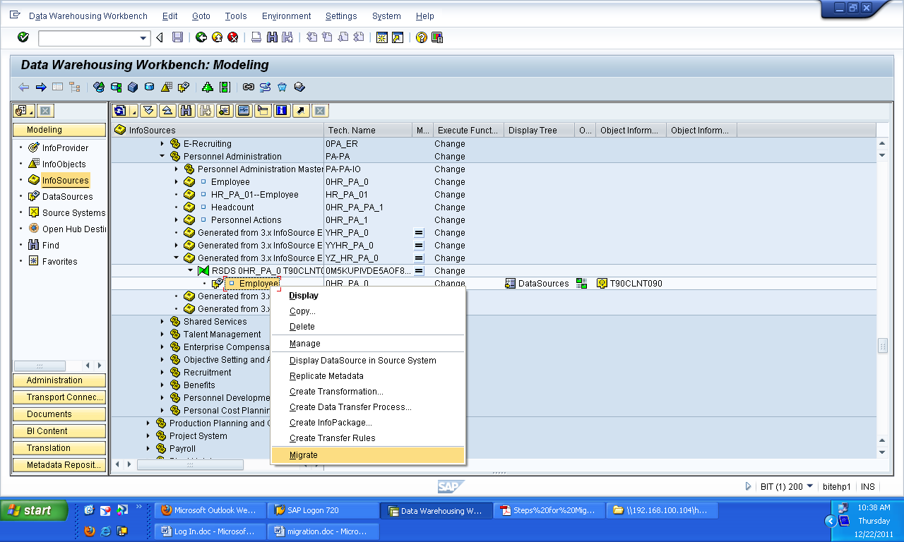Click the Collapse subtree icon above the tree
904x542 pixels.
click(167, 111)
